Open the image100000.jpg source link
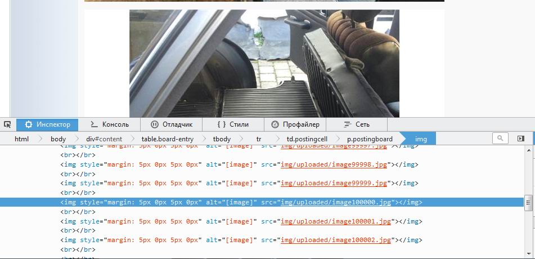This screenshot has width=535, height=259. coord(336,203)
